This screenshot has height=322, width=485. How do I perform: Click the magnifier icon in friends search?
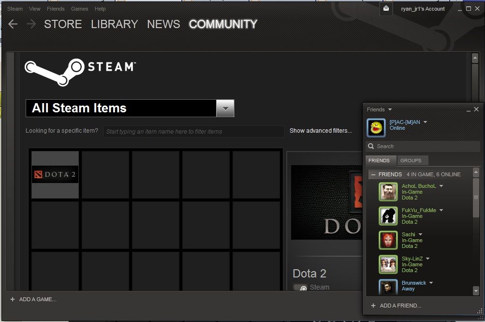click(371, 146)
